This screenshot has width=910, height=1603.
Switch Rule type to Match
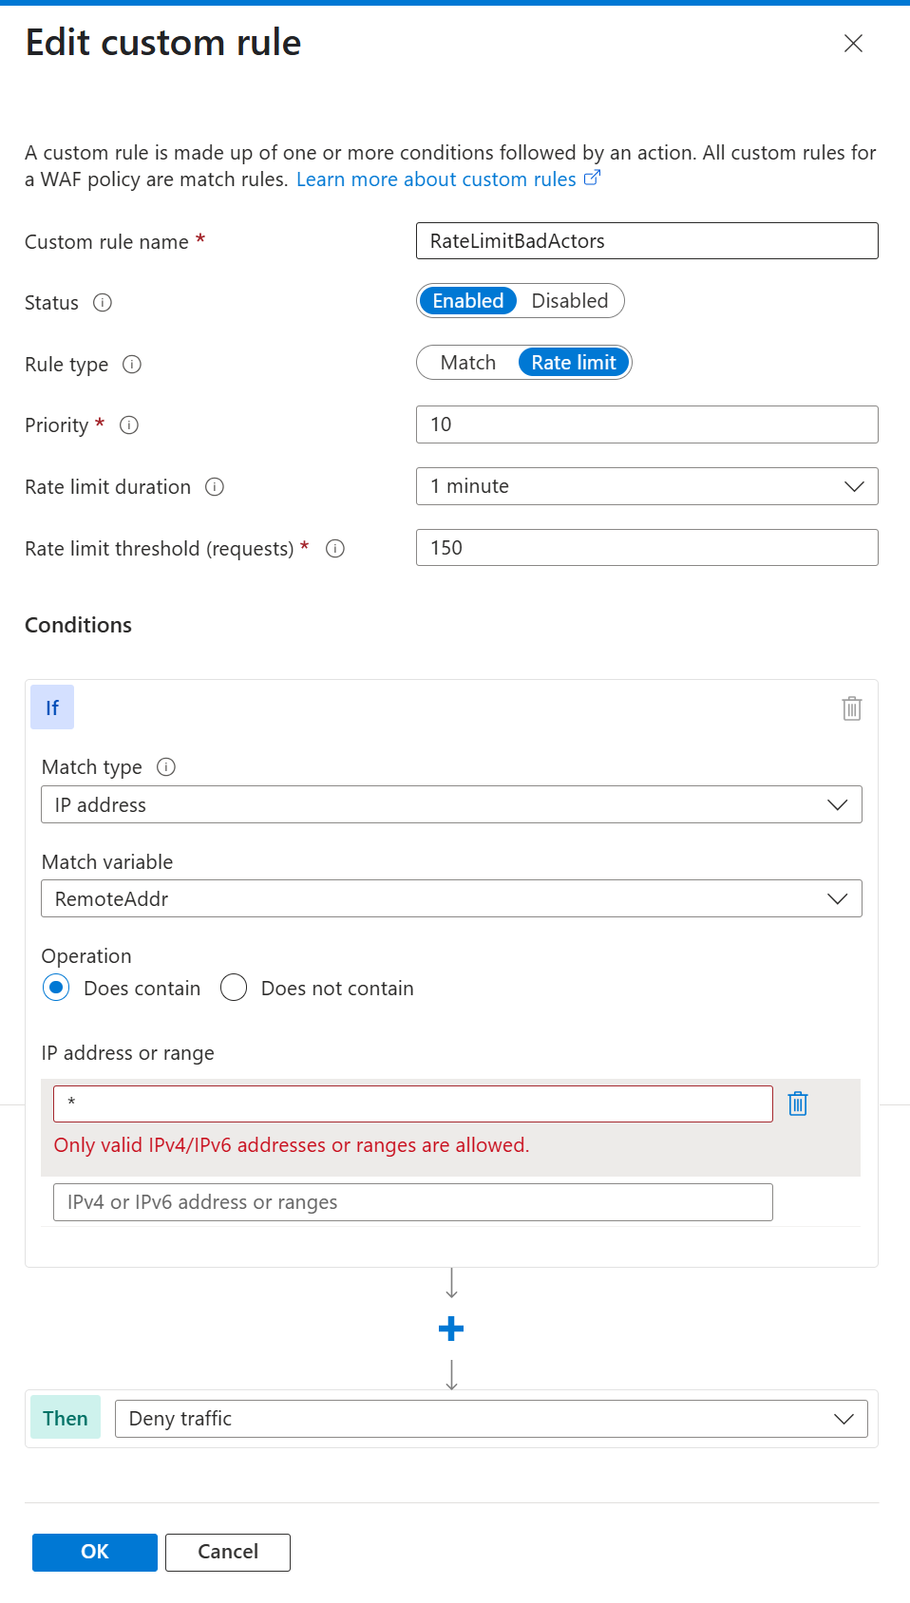tap(468, 363)
